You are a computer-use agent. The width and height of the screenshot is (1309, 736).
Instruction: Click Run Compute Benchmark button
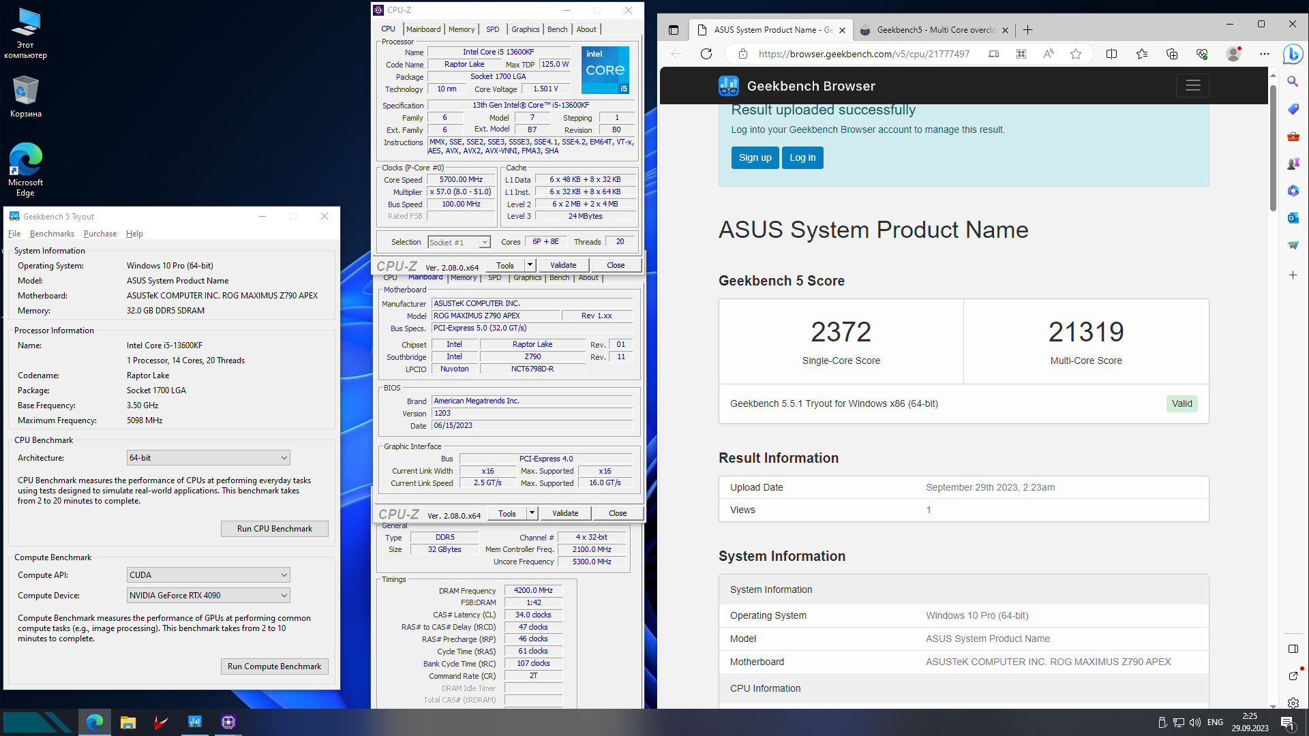275,666
